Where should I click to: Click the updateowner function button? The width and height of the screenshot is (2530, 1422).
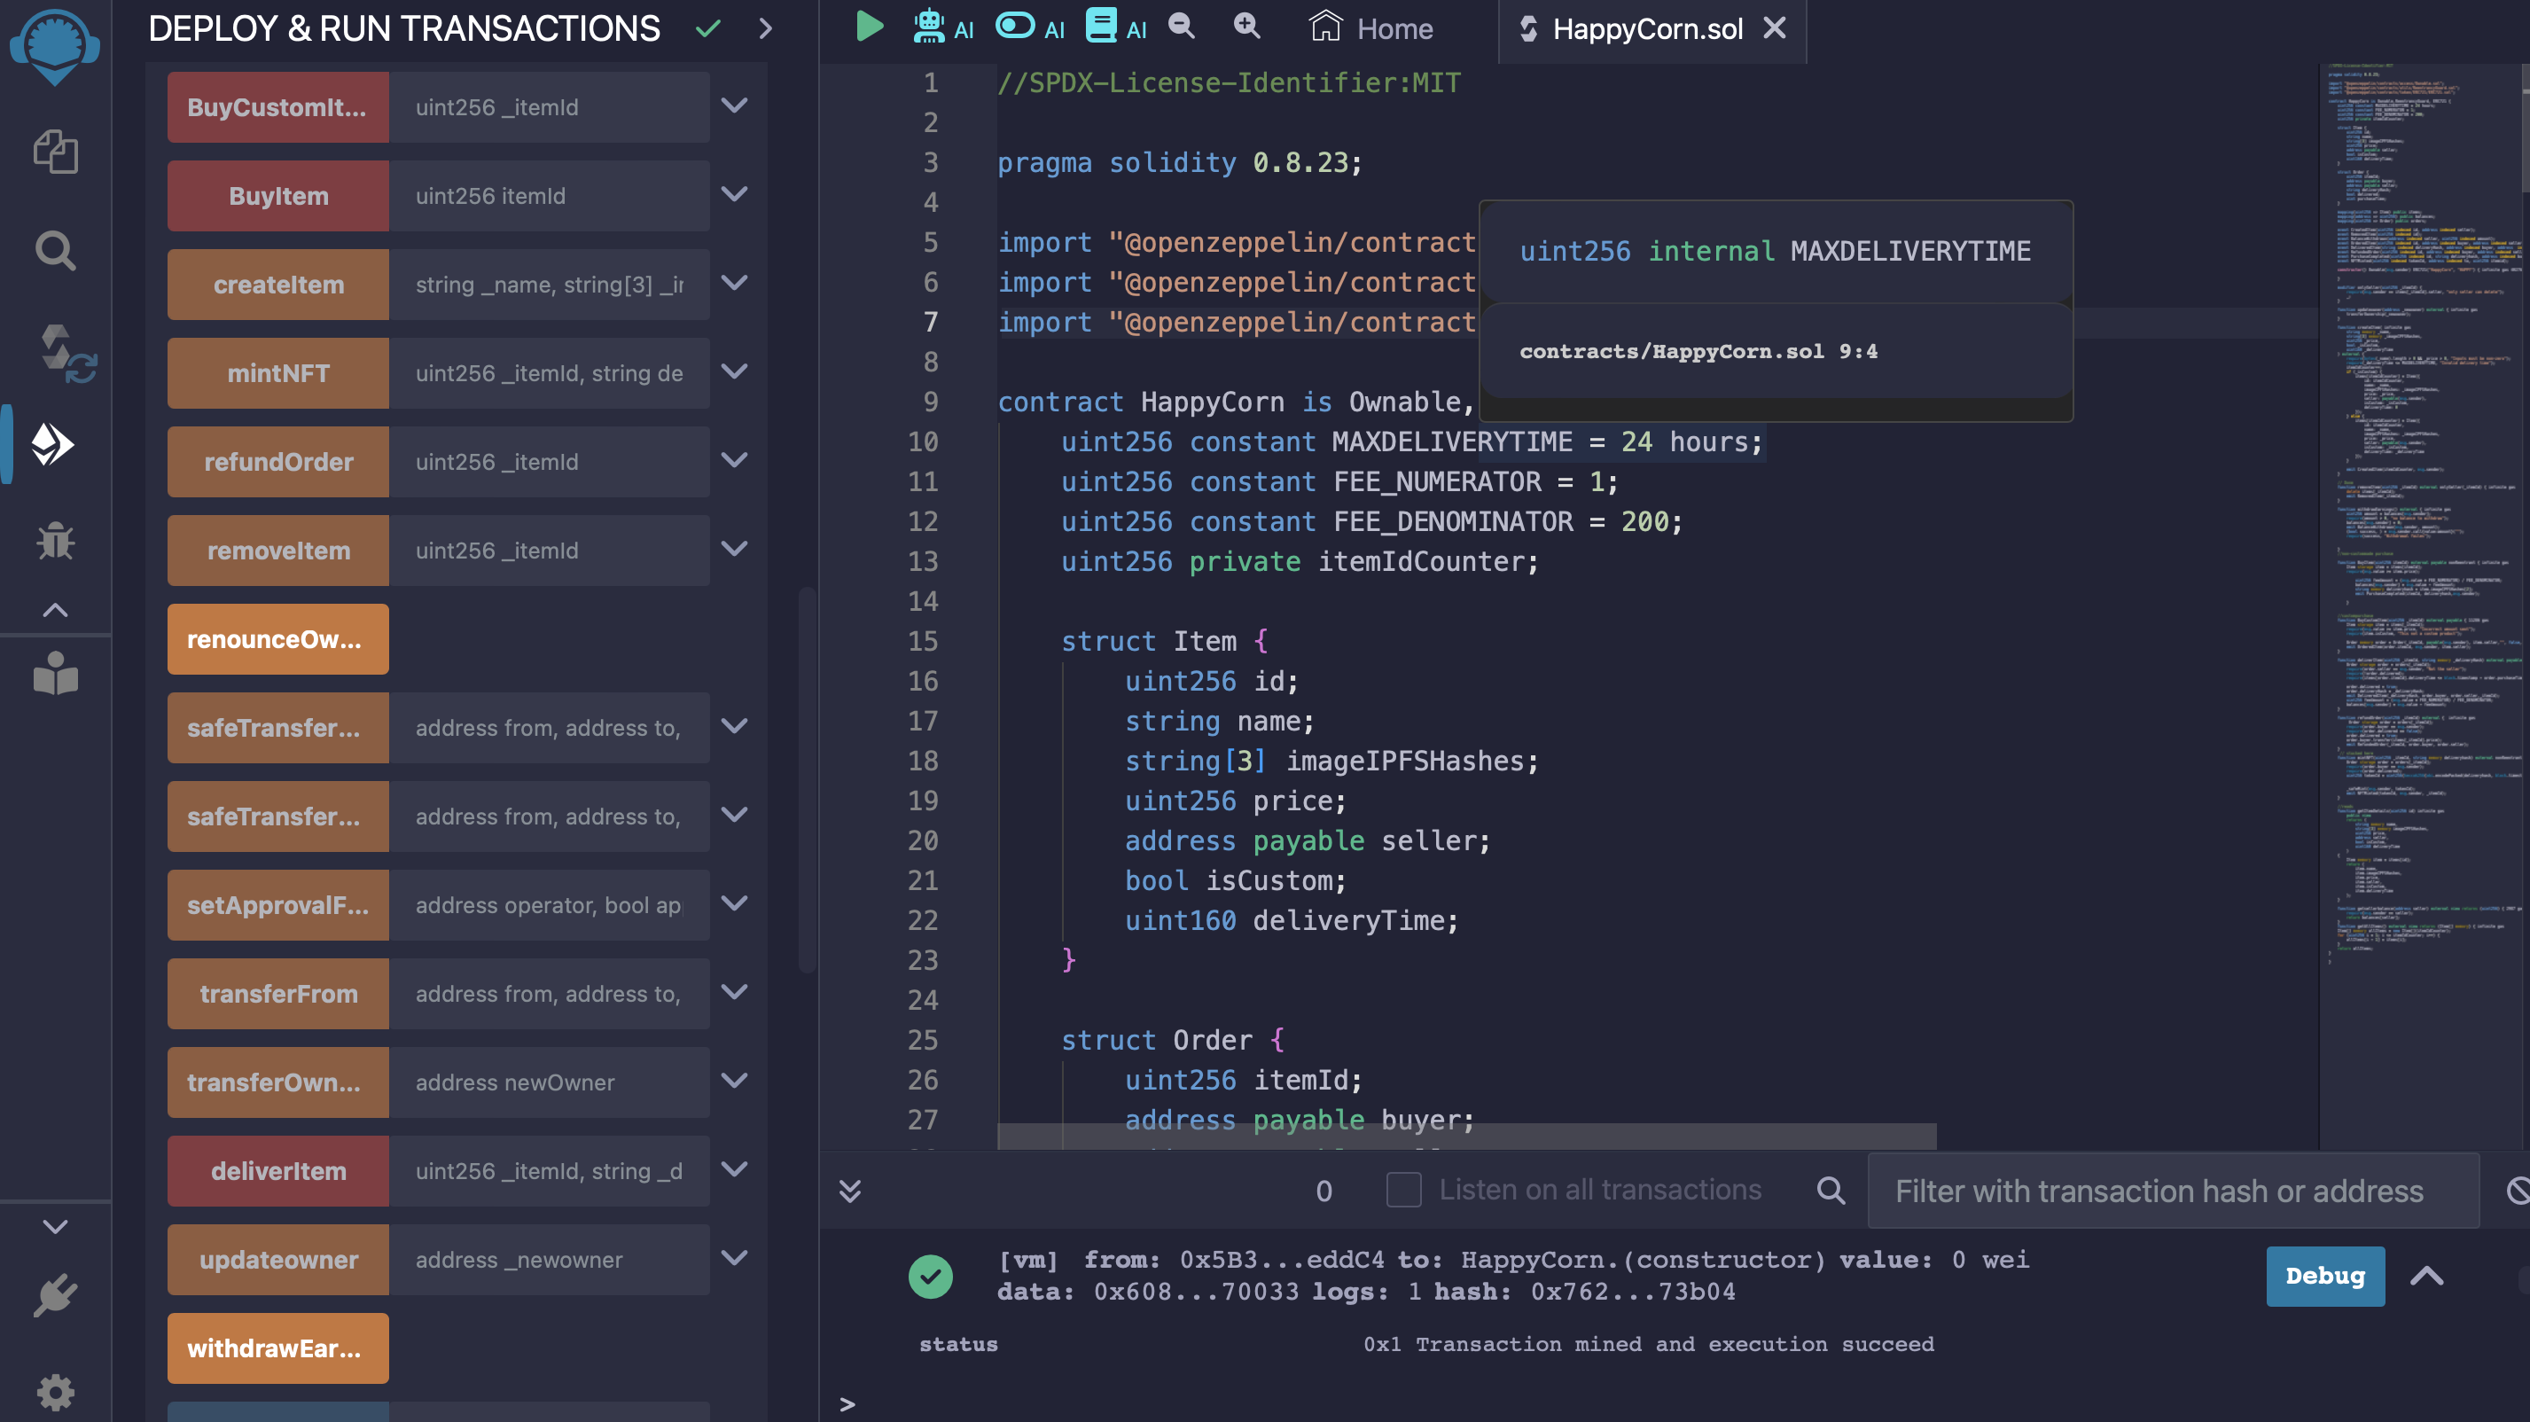tap(278, 1260)
